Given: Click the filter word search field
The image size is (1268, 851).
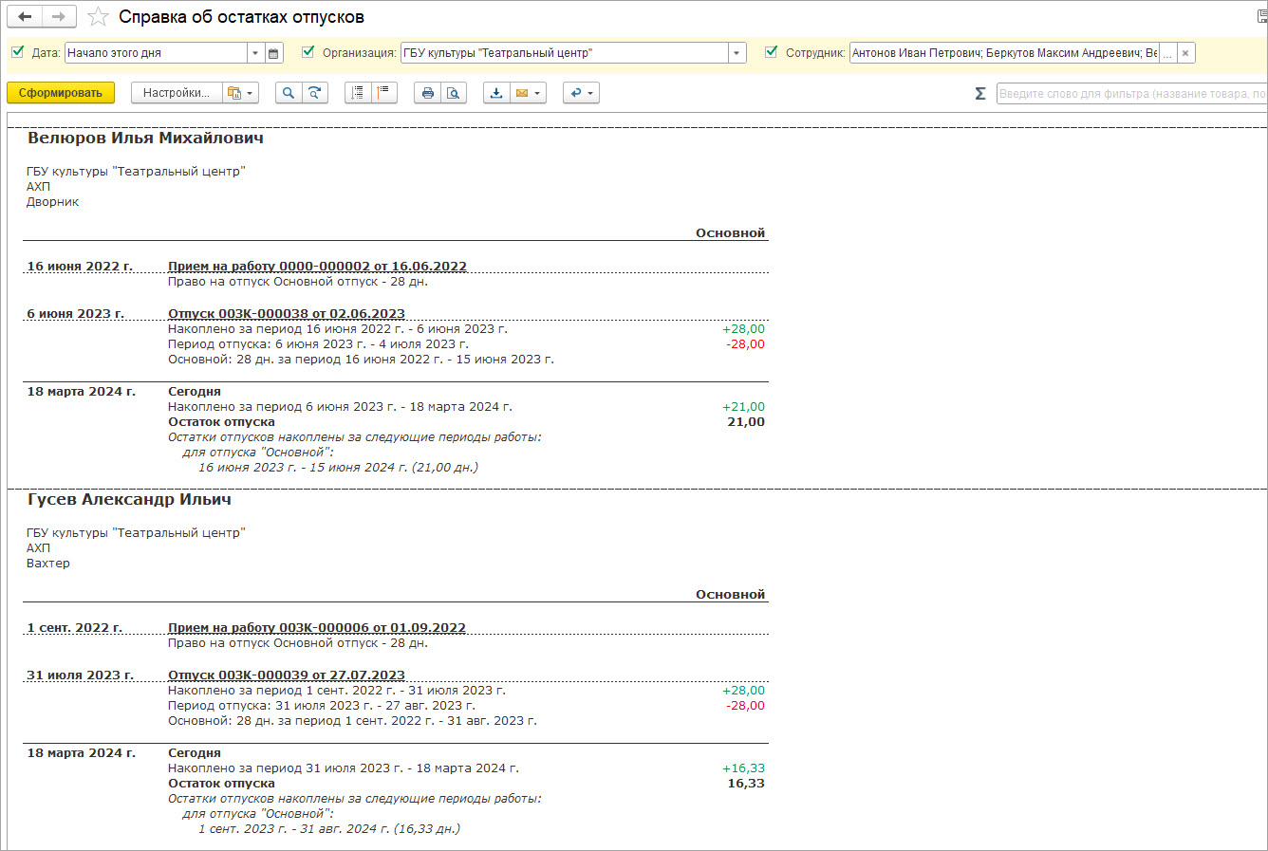Looking at the screenshot, I should [x=1131, y=93].
